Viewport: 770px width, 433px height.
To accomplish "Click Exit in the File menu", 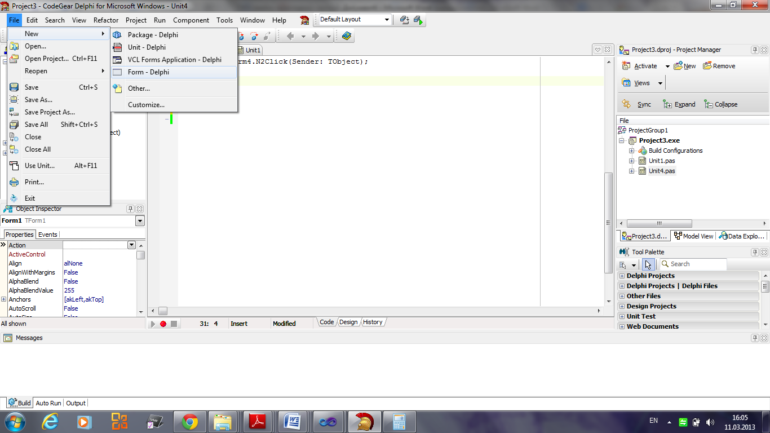I will click(x=59, y=198).
